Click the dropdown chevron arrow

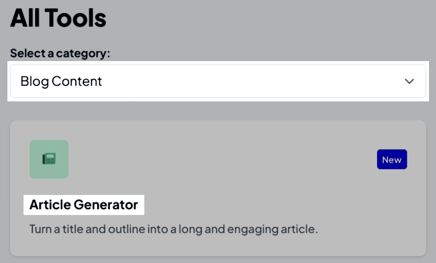pyautogui.click(x=409, y=81)
